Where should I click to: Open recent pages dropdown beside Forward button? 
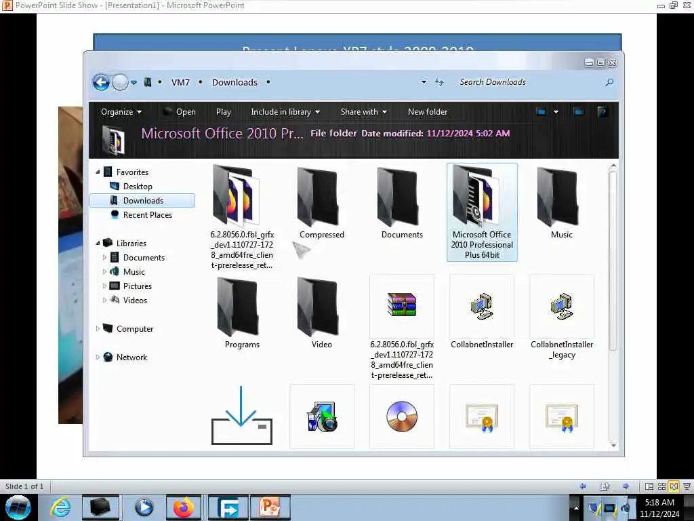pos(134,82)
